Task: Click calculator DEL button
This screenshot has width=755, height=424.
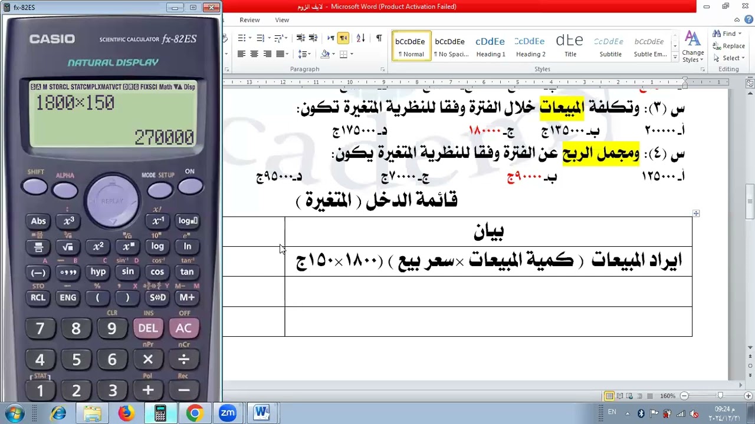Action: (147, 328)
